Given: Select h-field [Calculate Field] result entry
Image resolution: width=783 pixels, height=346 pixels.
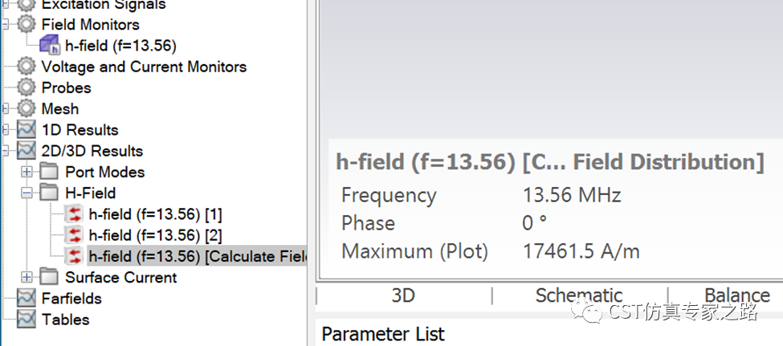Looking at the screenshot, I should pos(198,256).
